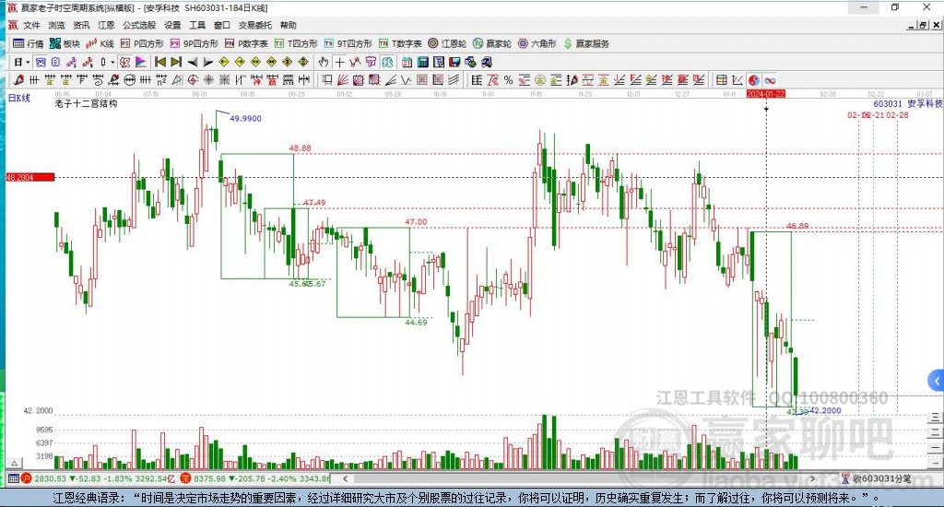Open the 公式选股 menu
The width and height of the screenshot is (944, 507).
tap(139, 25)
